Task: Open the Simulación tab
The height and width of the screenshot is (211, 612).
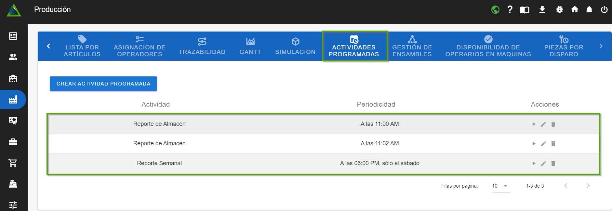Action: point(295,46)
